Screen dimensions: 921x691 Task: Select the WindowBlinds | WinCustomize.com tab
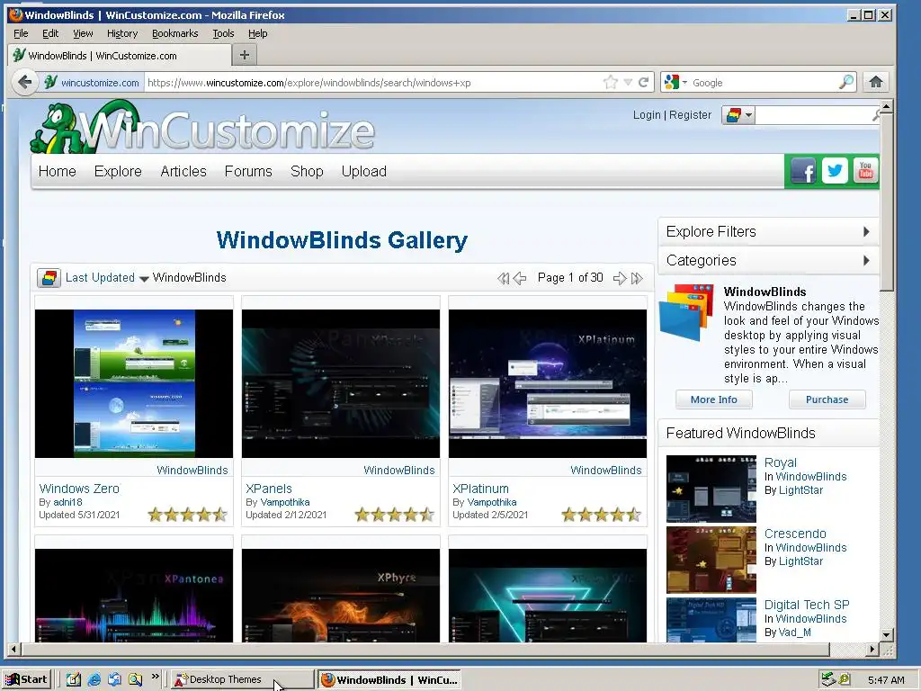(x=120, y=56)
